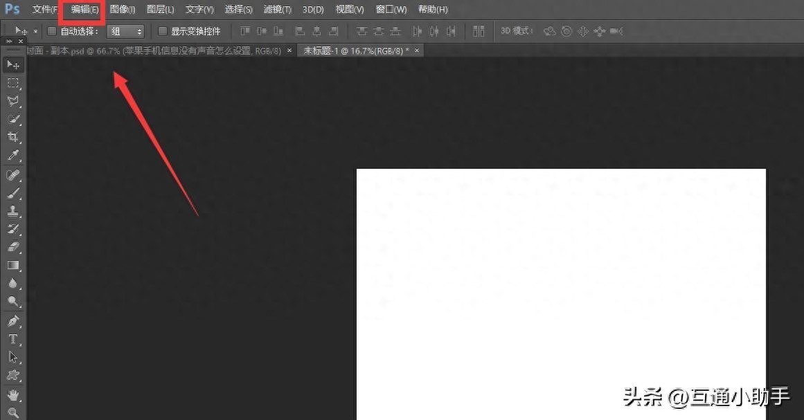This screenshot has width=804, height=420.
Task: Select the Clone Stamp tool
Action: click(13, 211)
